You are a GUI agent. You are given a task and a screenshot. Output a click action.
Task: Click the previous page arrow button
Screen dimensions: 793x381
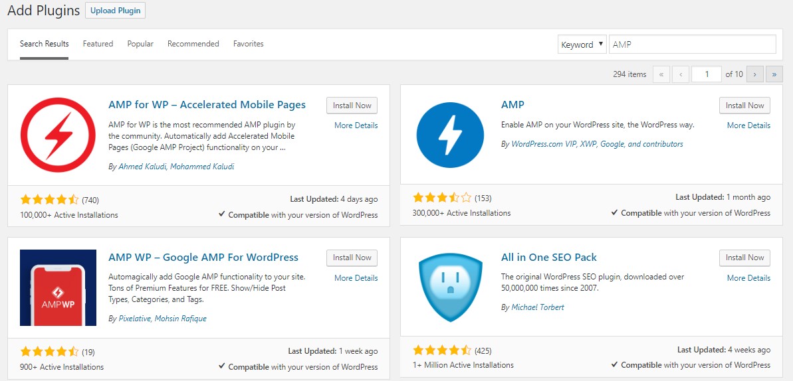point(681,74)
